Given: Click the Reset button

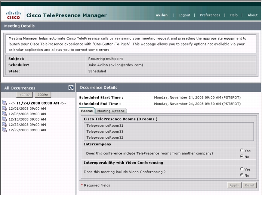Looking at the screenshot, I should point(249,185).
